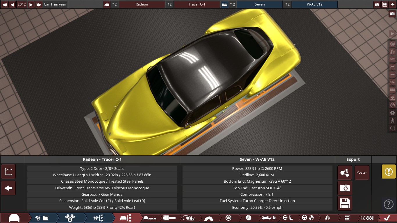Click the 'Compression: 7.8:1' row
Image resolution: width=397 pixels, height=223 pixels.
pos(257,194)
